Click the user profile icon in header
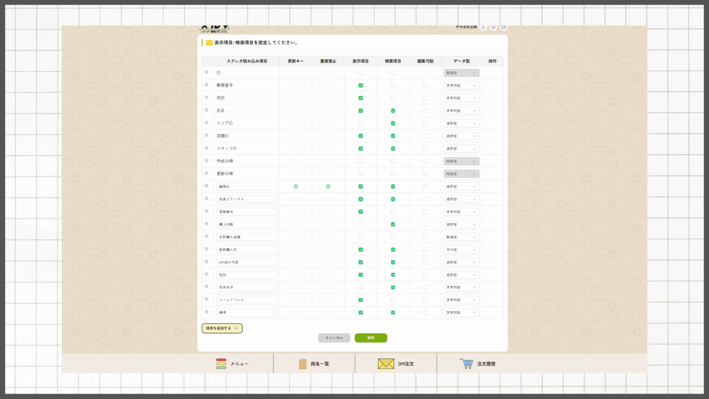The image size is (709, 399). [483, 27]
